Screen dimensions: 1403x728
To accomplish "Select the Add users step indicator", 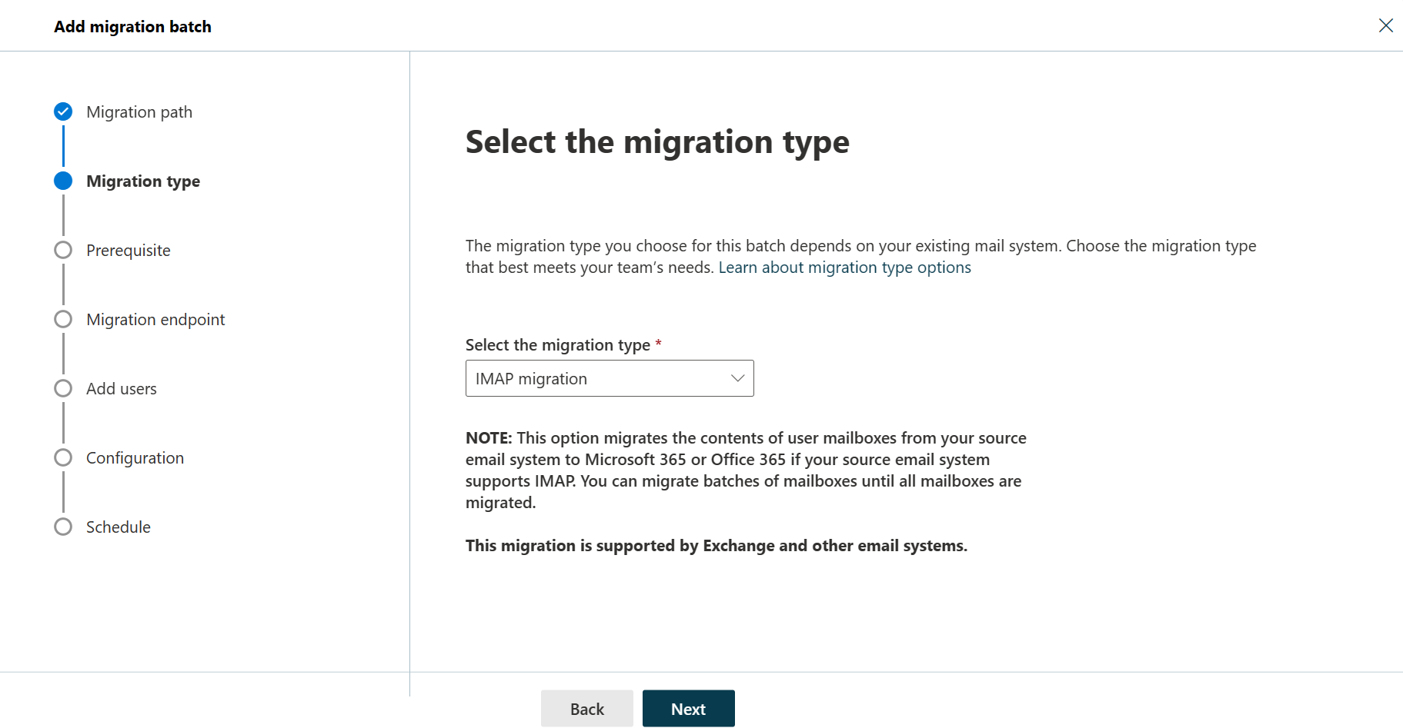I will [x=62, y=388].
